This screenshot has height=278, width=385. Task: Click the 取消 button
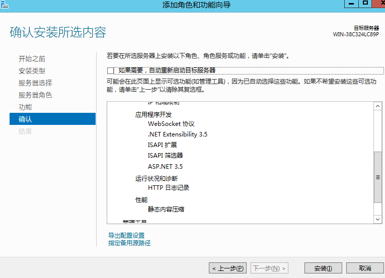pyautogui.click(x=365, y=268)
